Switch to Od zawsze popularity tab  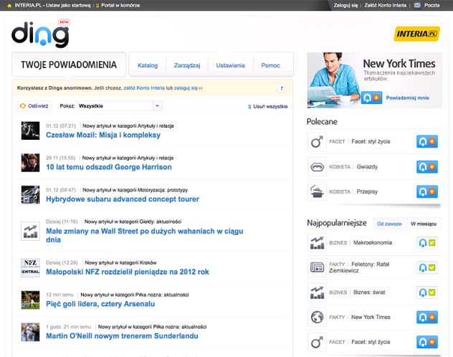tap(389, 224)
